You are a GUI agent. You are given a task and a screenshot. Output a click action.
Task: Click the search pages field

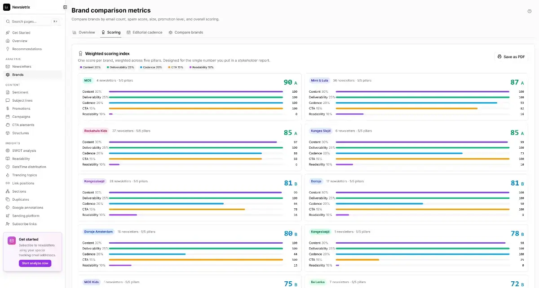[x=32, y=21]
